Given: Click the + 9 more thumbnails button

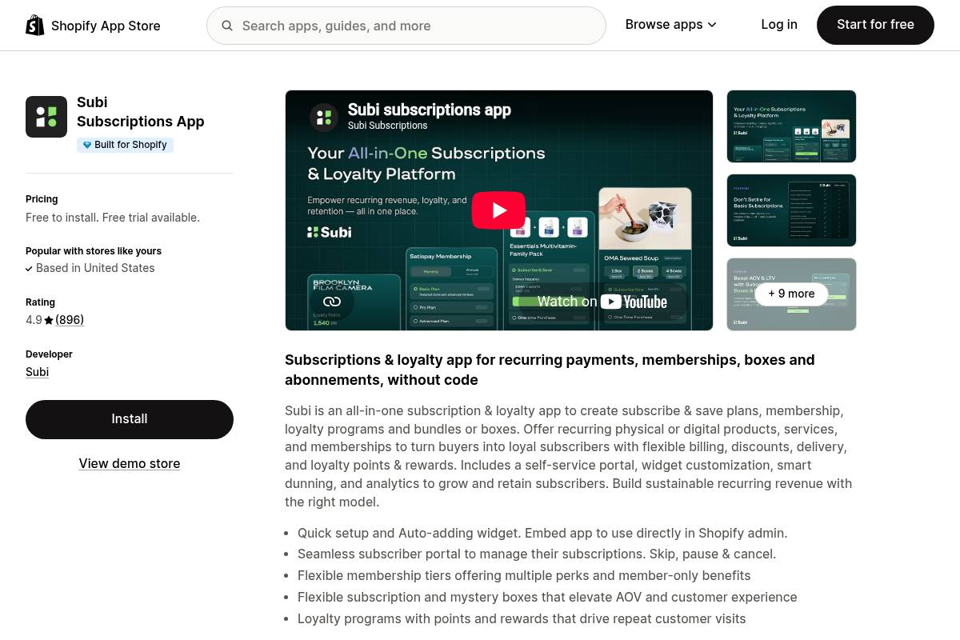Looking at the screenshot, I should 791,294.
